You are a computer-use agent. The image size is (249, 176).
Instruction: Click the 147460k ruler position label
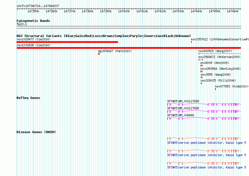pos(233,11)
